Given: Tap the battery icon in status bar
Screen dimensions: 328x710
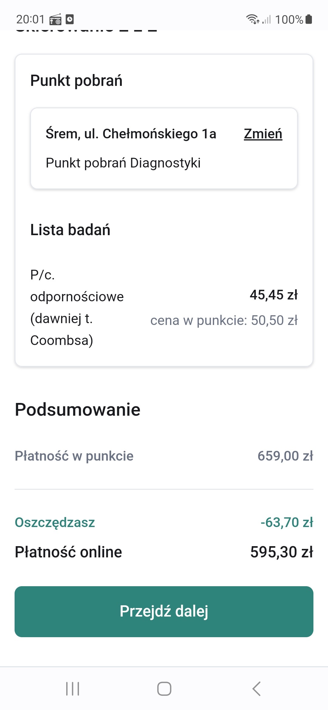Looking at the screenshot, I should [309, 19].
